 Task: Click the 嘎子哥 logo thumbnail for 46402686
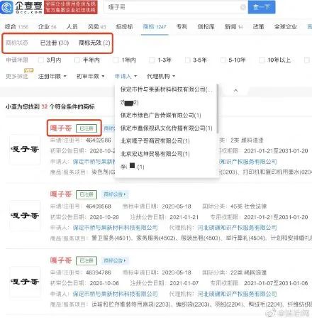[25, 150]
